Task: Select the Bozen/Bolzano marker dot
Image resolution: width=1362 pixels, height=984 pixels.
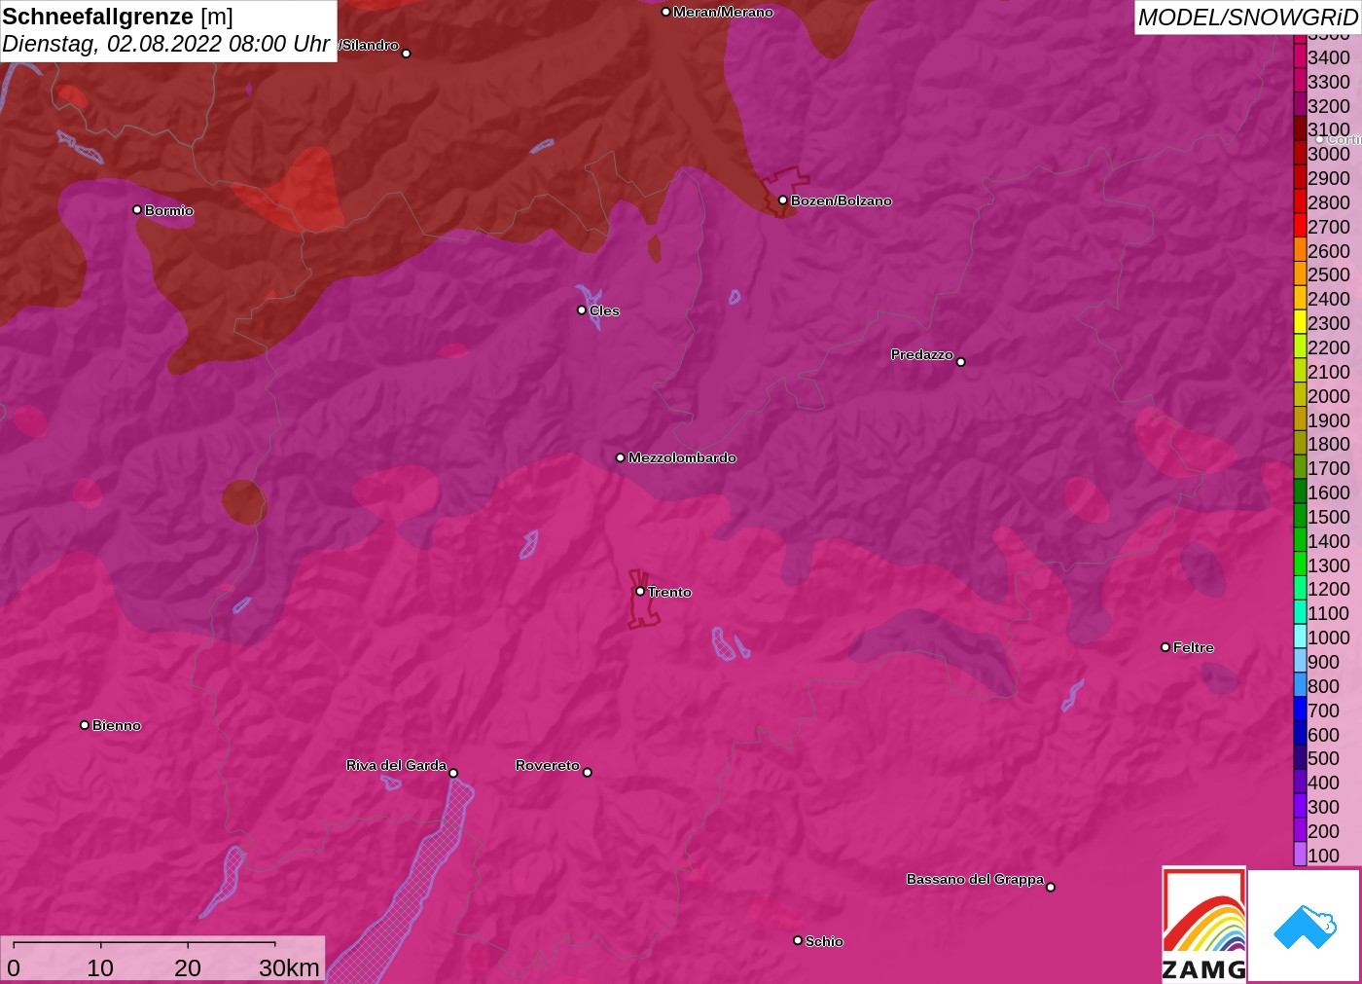Action: coord(783,200)
